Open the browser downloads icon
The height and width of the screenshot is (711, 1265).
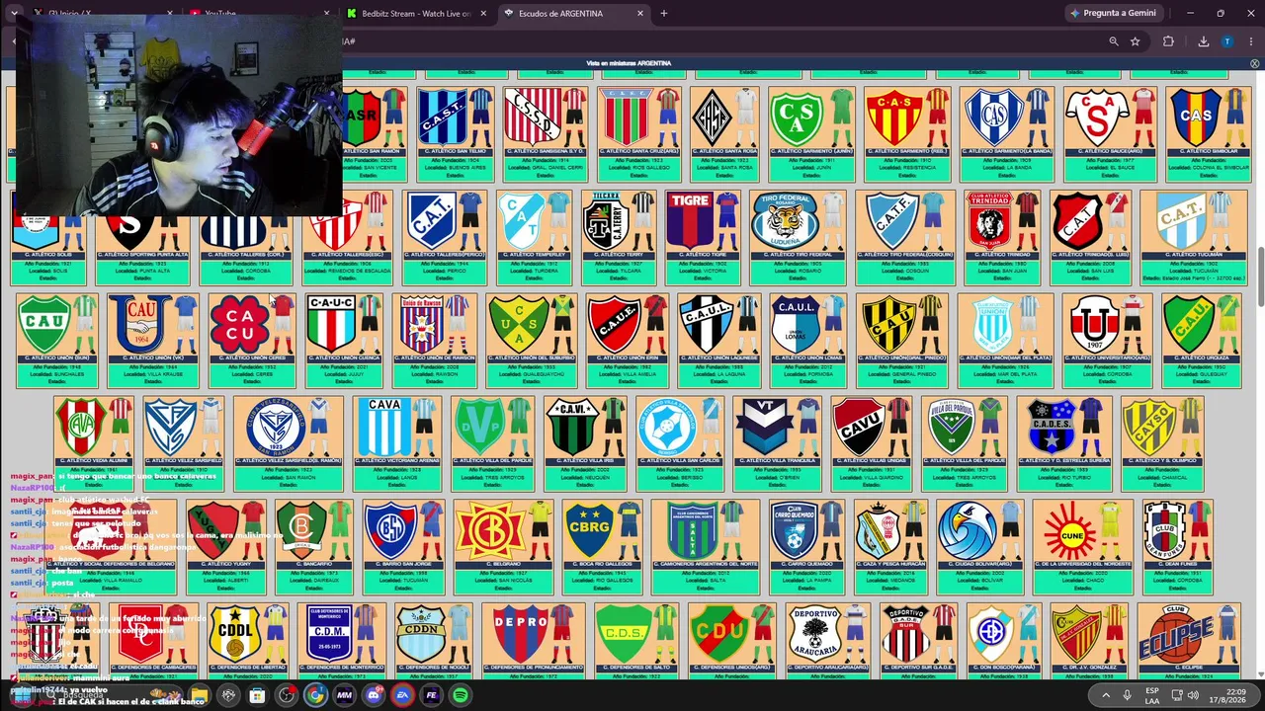(x=1204, y=41)
